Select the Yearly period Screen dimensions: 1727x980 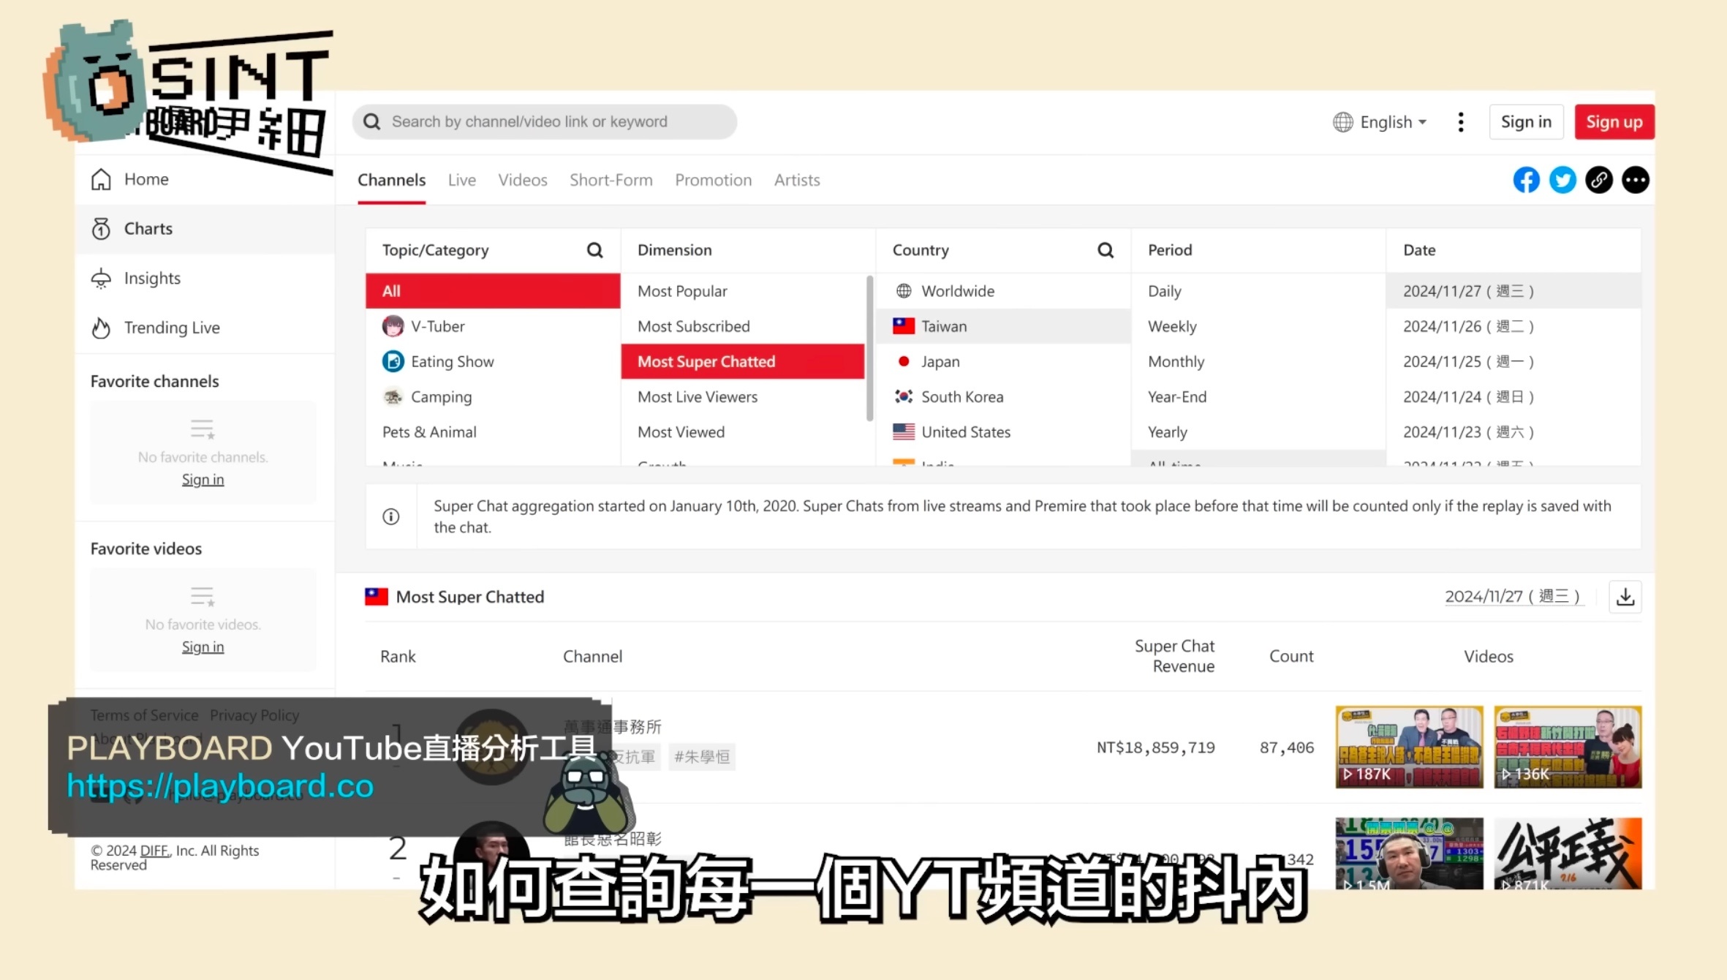(x=1258, y=431)
